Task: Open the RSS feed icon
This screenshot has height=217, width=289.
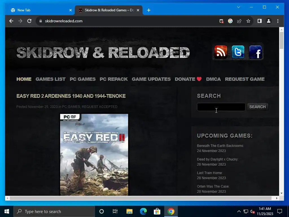Action: click(x=221, y=52)
